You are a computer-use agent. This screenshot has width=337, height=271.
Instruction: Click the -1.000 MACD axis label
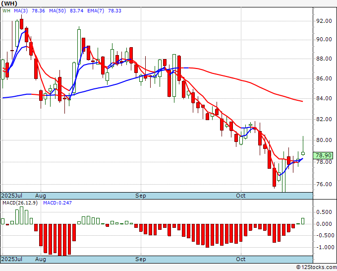click(x=324, y=247)
